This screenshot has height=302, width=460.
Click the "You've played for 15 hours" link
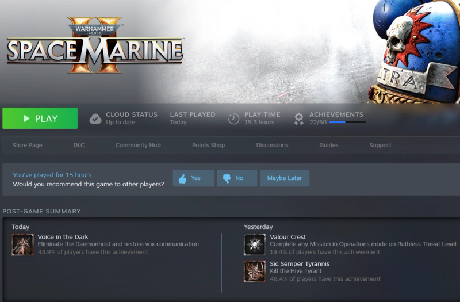pos(52,175)
